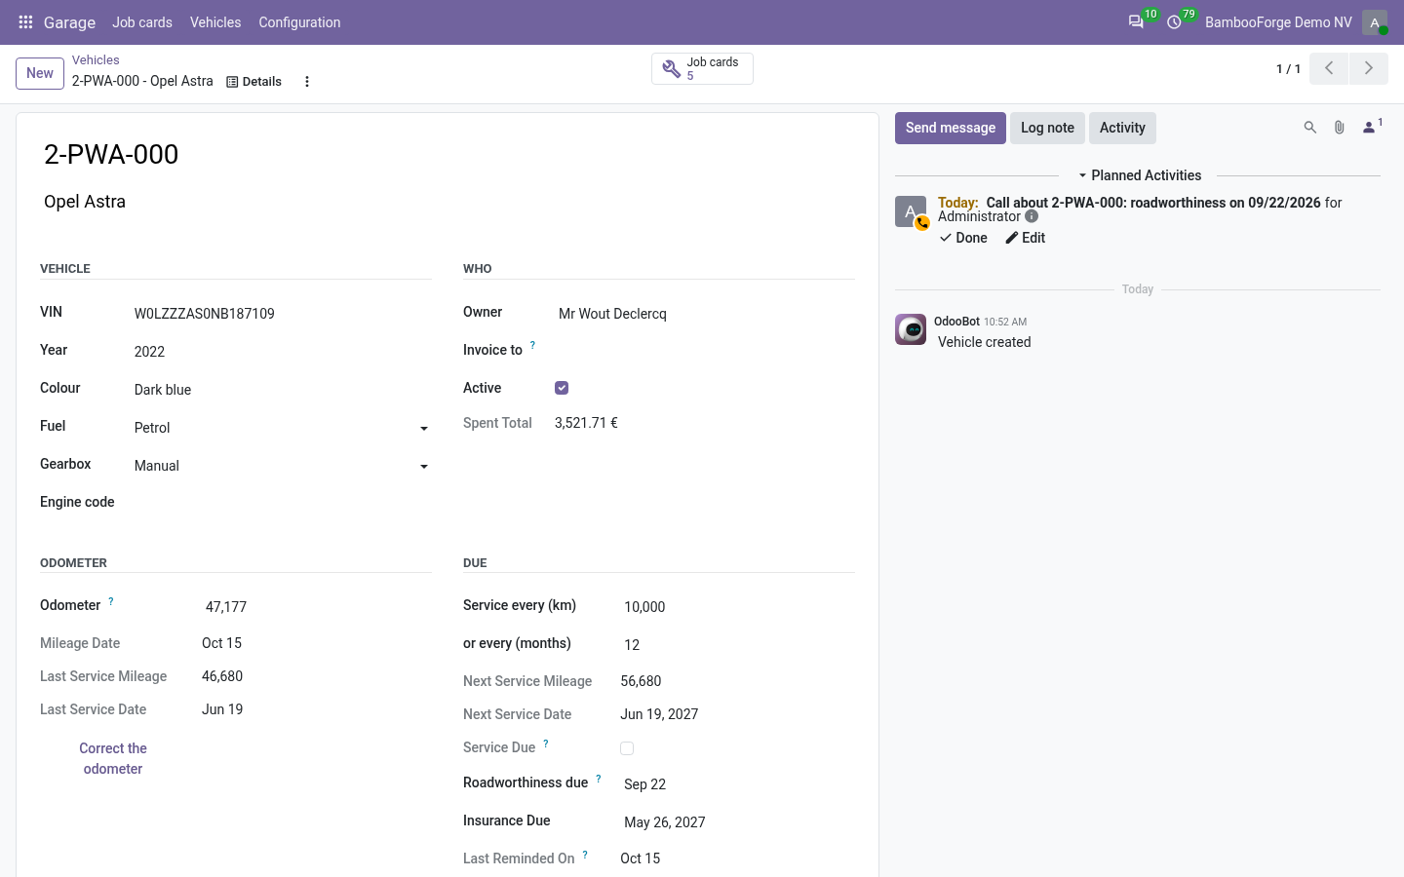Schedule an Activity

pos(1122,128)
